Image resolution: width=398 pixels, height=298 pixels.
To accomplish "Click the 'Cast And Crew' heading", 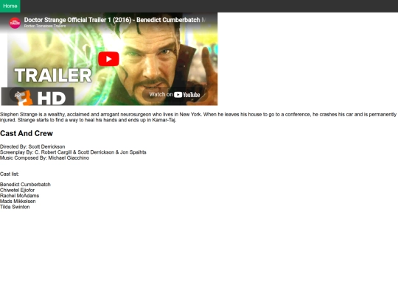I will tap(27, 133).
